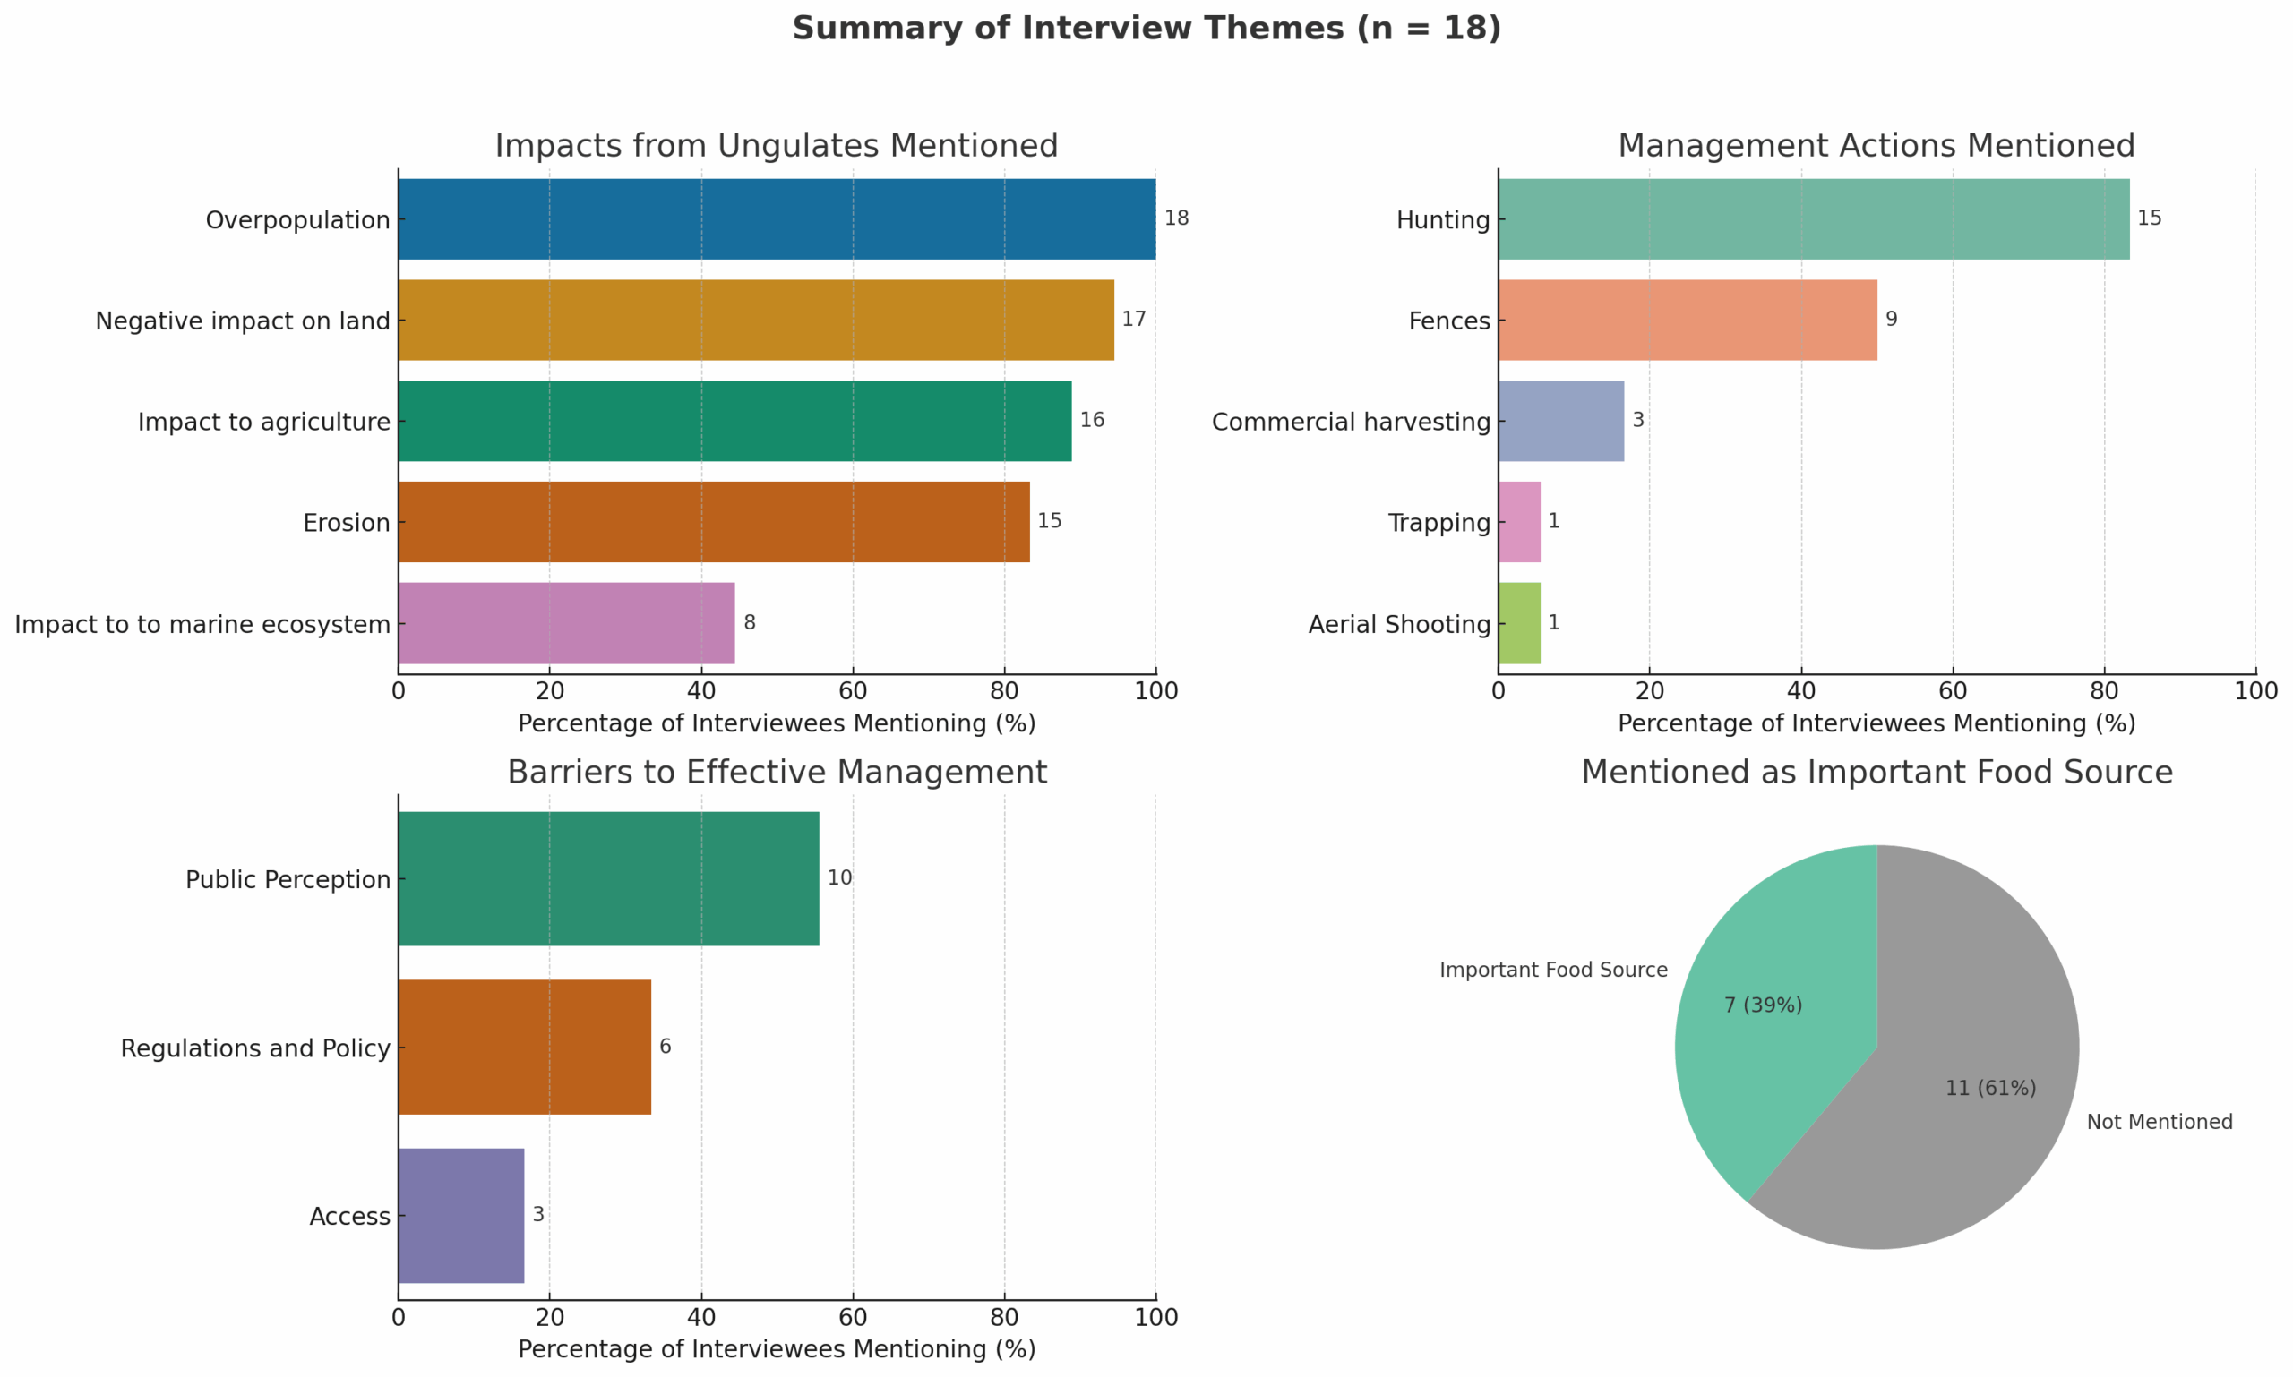Screen dimensions: 2293x1377
Task: Select the orange Fences bar
Action: point(1687,321)
